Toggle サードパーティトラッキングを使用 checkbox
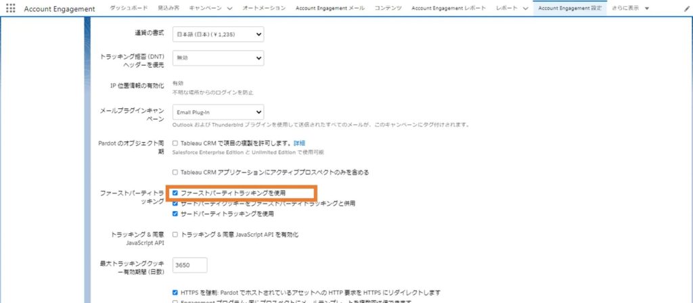 coord(175,214)
